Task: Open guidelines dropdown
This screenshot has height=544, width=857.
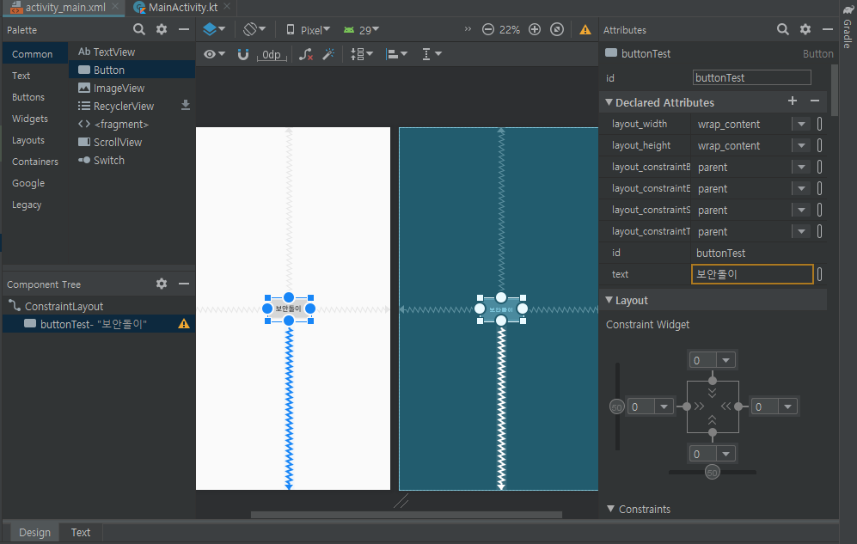Action: tap(432, 54)
